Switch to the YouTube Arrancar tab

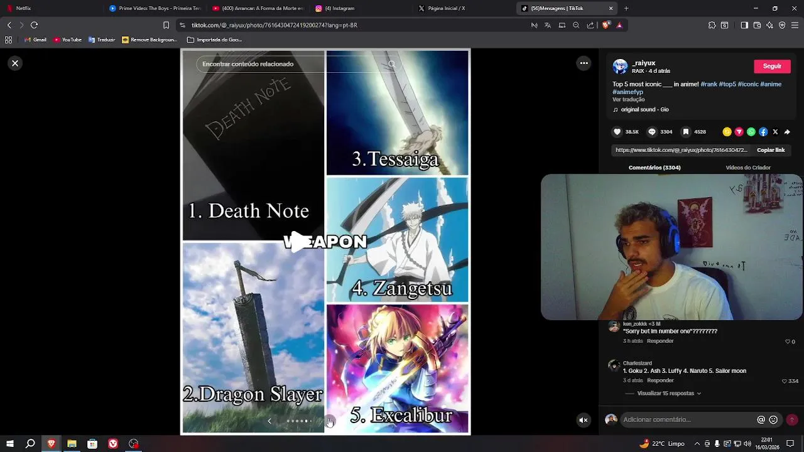click(258, 8)
